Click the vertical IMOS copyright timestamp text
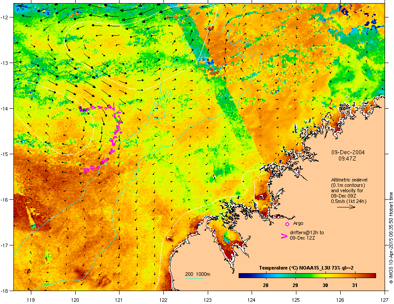 (391, 238)
